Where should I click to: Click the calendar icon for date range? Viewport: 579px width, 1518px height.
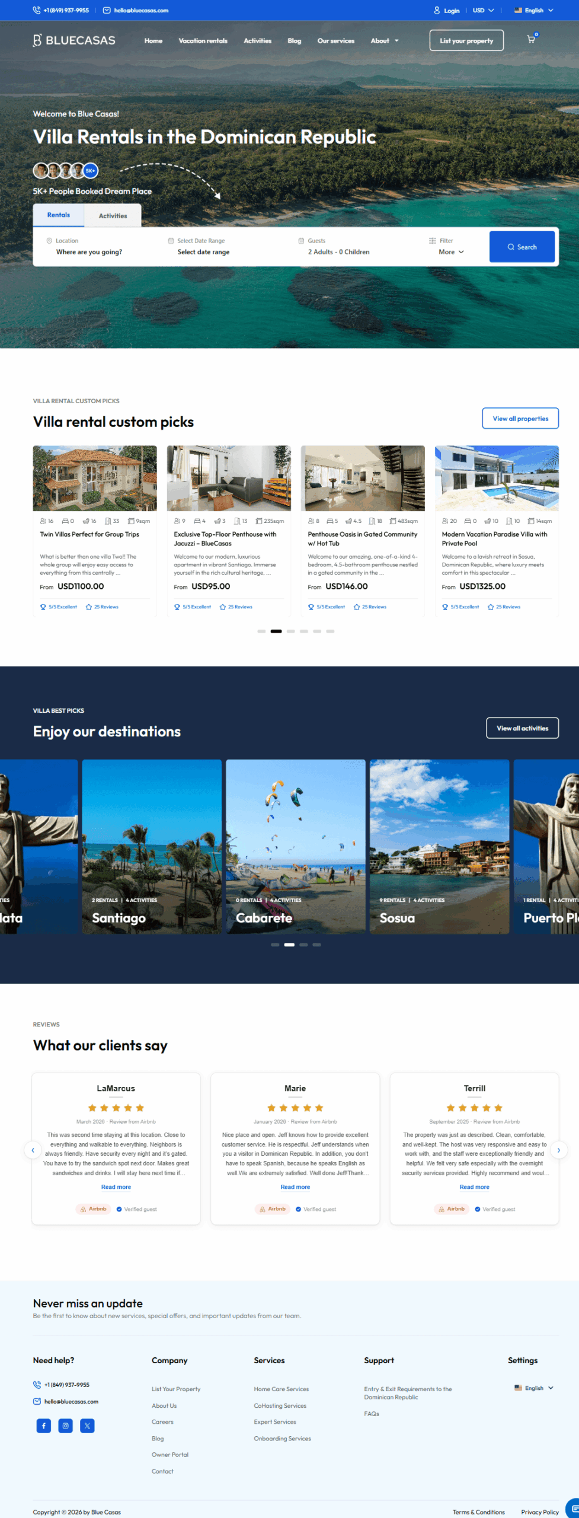(x=171, y=241)
